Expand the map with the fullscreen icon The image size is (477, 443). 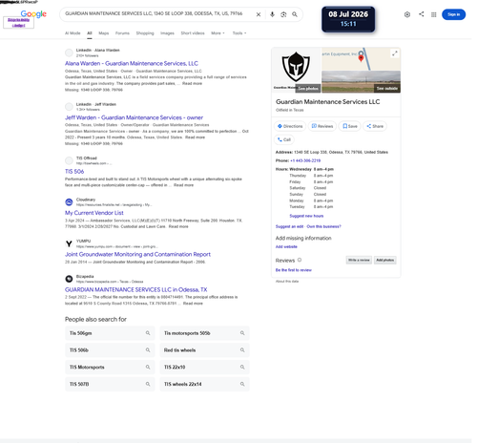pos(395,53)
